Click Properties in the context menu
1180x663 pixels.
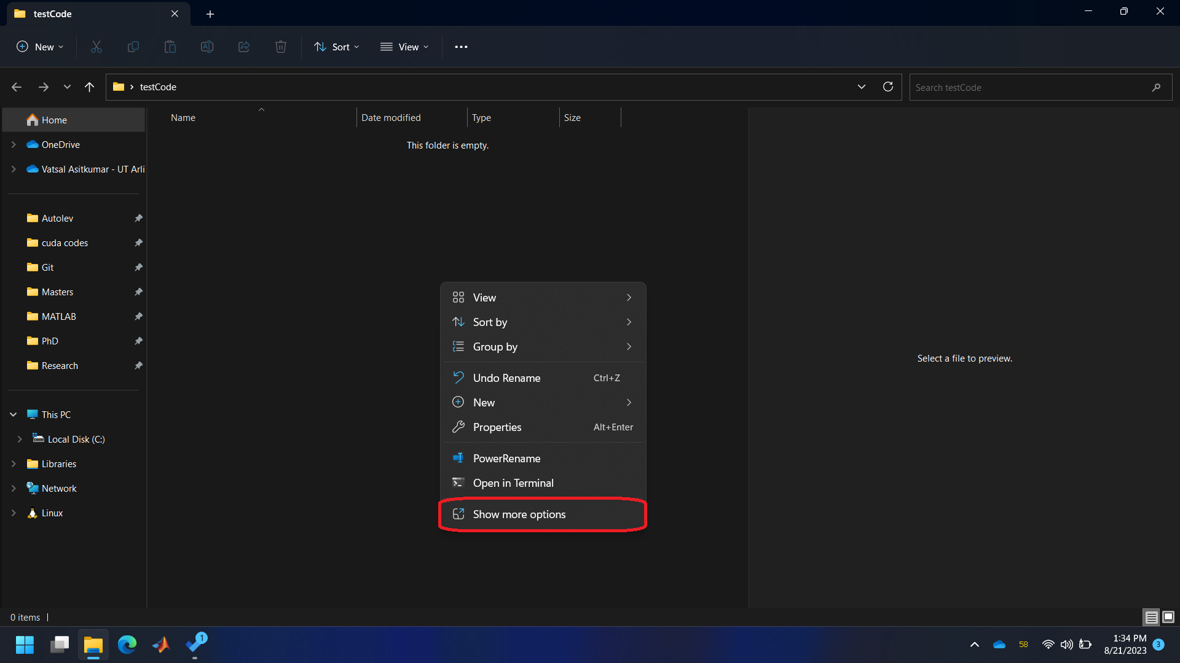tap(497, 427)
